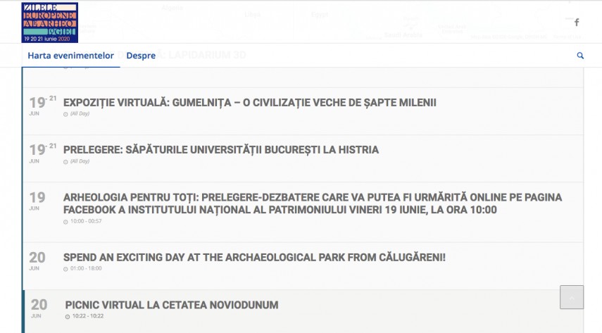Click clock icon under Gumelnița exhibition title
Viewport: 602px width, 333px height.
pyautogui.click(x=65, y=114)
